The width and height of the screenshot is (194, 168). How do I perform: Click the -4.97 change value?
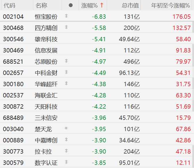(99, 62)
